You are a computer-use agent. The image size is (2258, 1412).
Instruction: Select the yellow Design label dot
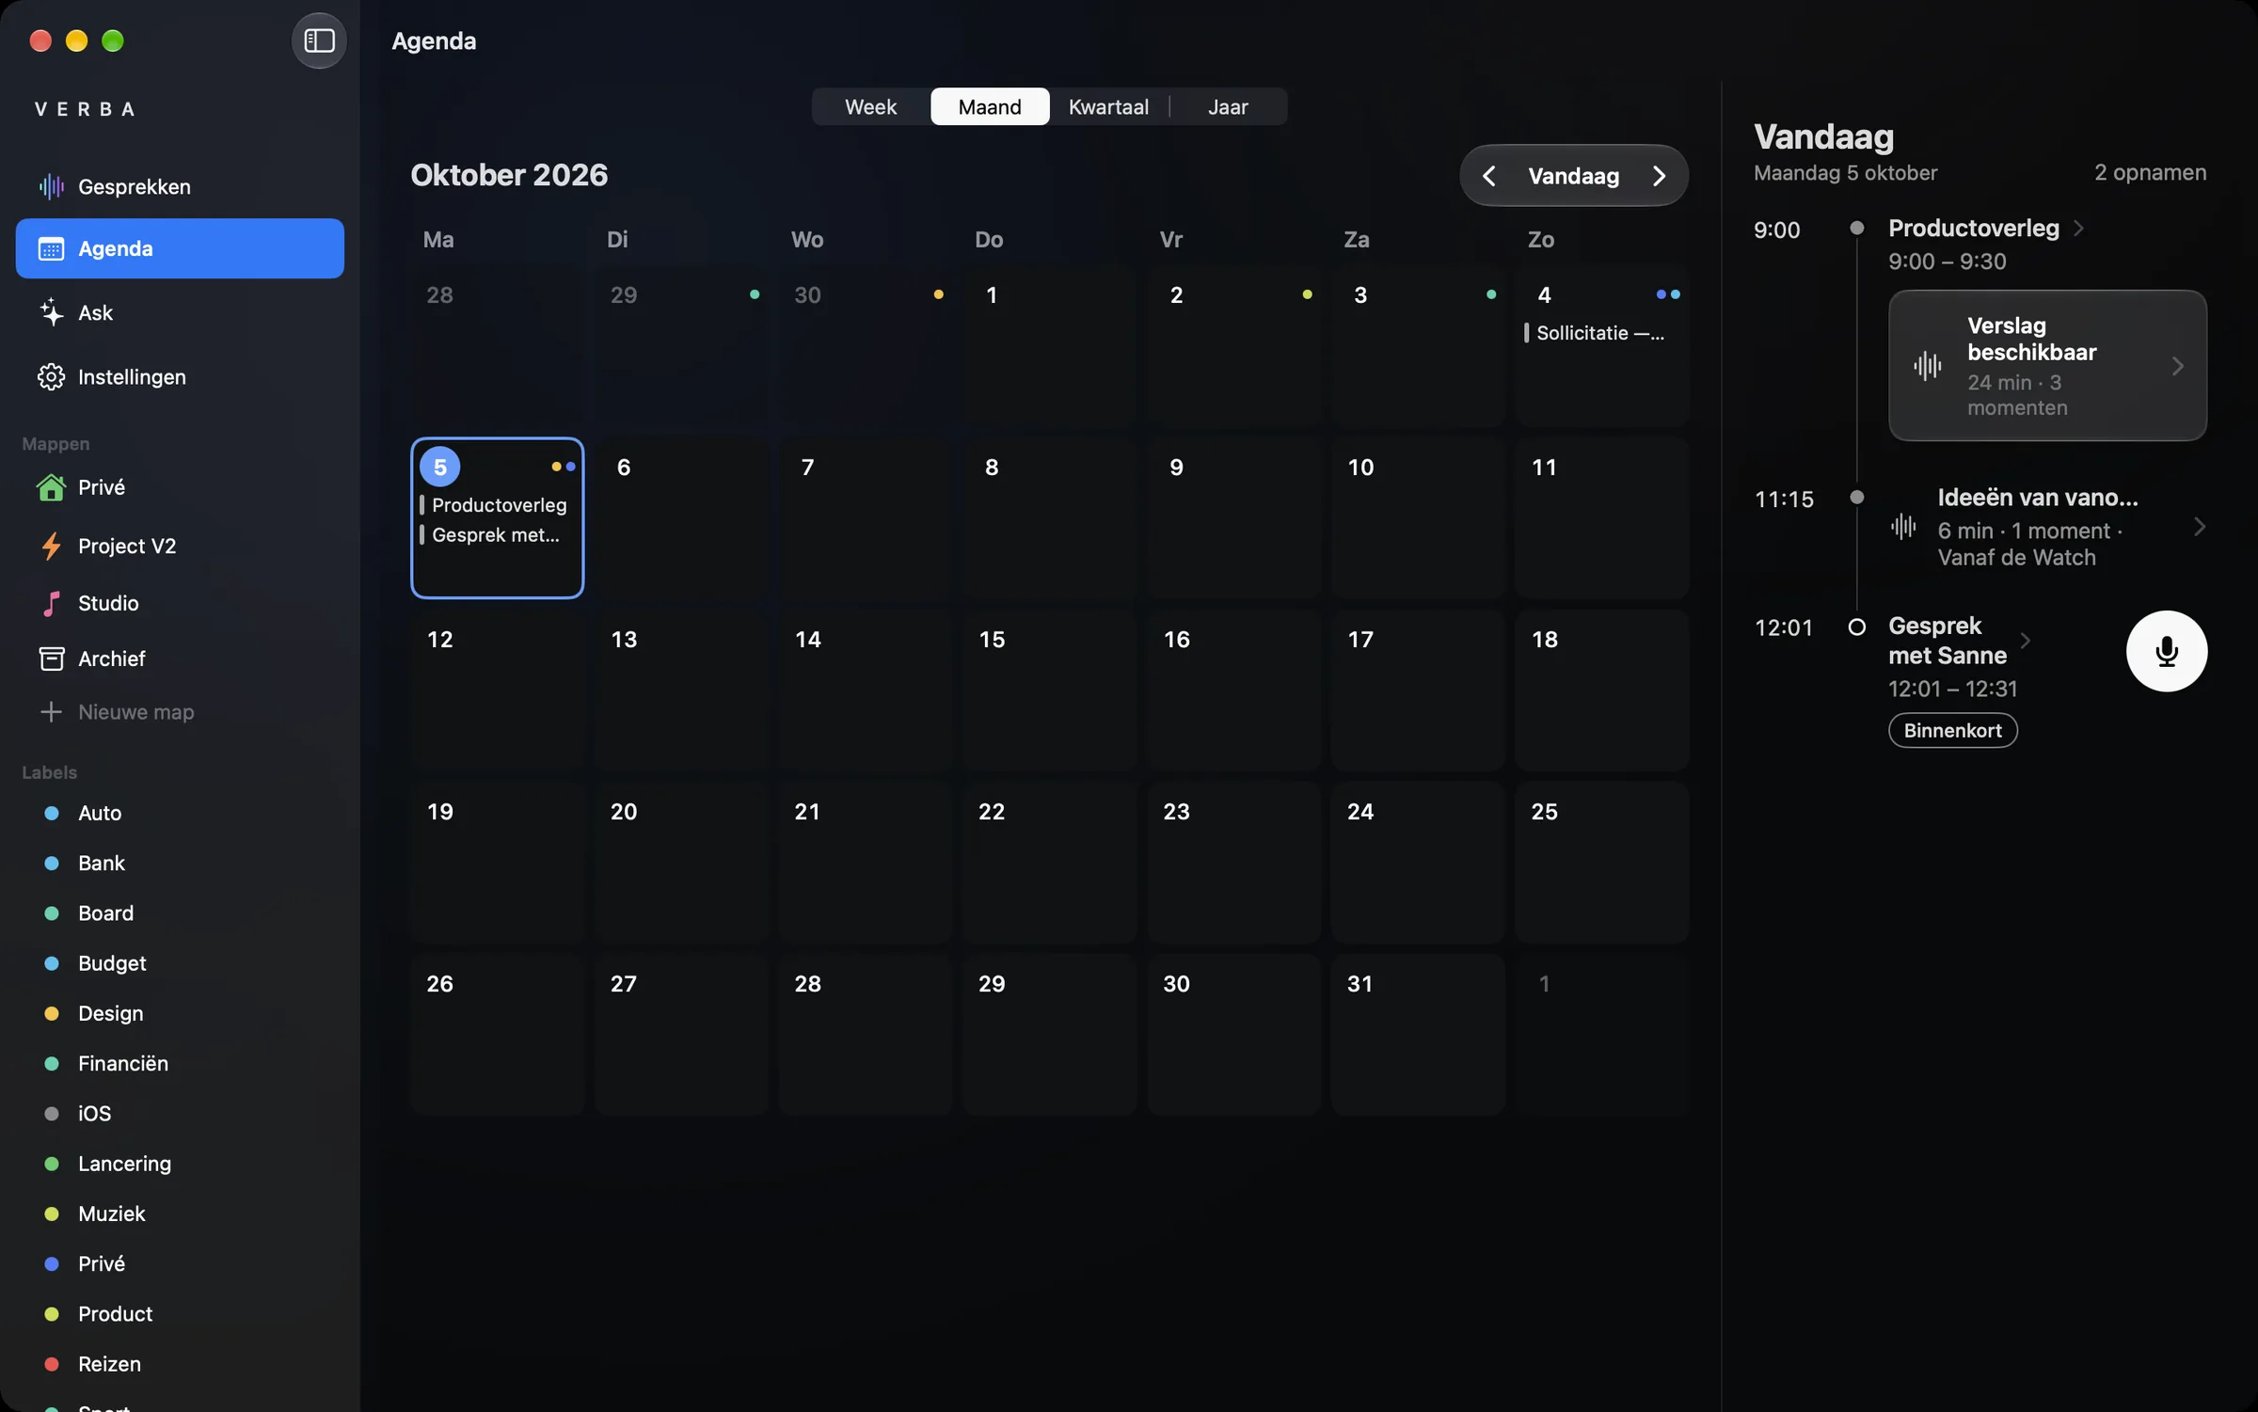tap(52, 1013)
